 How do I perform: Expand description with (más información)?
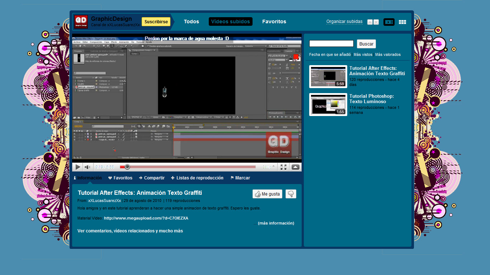pyautogui.click(x=276, y=223)
